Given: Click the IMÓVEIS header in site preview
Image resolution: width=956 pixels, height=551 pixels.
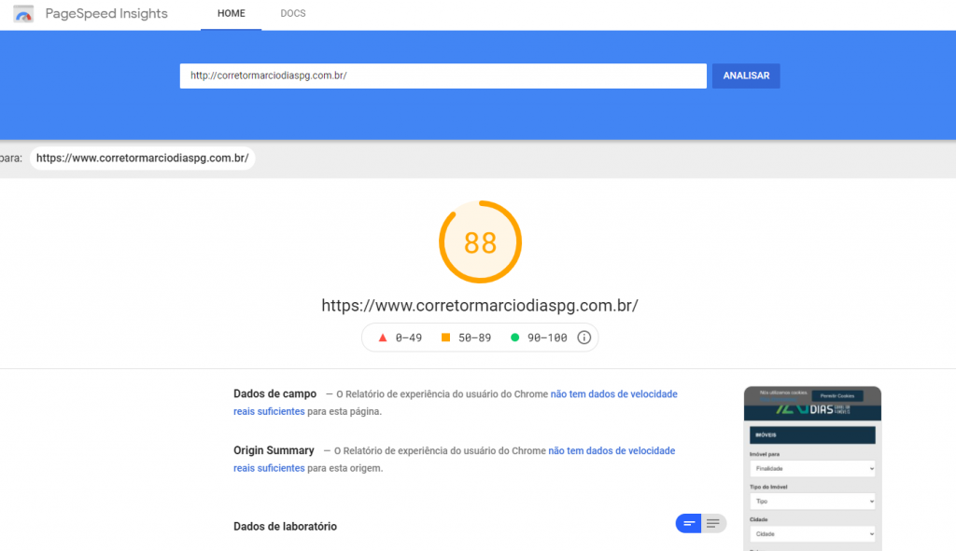Looking at the screenshot, I should (x=813, y=434).
